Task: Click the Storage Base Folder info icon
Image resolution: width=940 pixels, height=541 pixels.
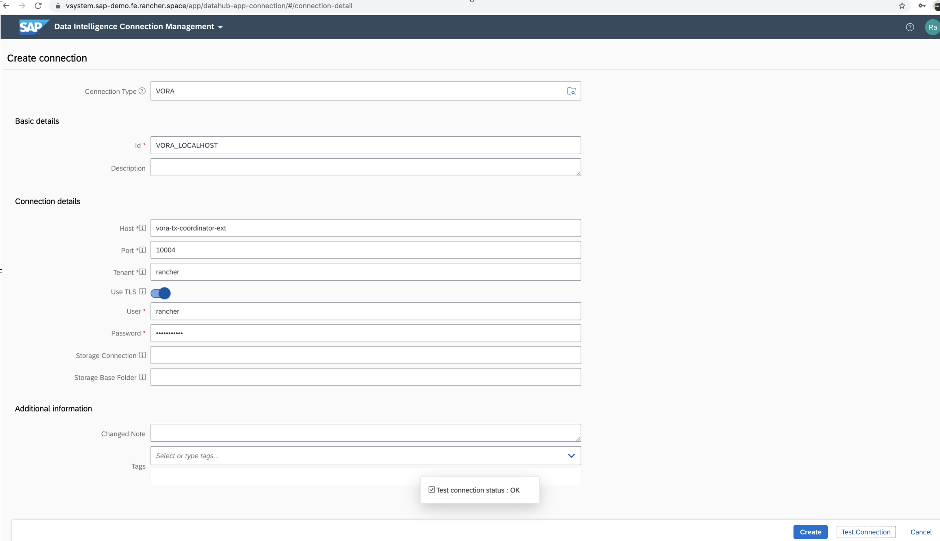Action: 142,377
